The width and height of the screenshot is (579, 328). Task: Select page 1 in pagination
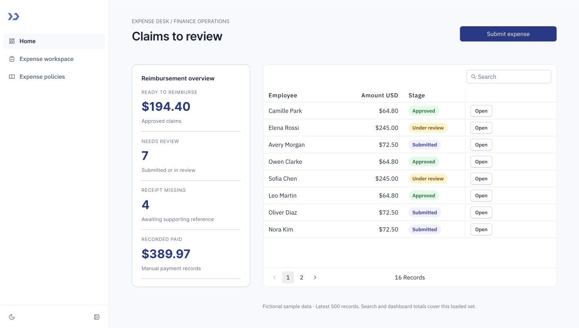pyautogui.click(x=288, y=278)
